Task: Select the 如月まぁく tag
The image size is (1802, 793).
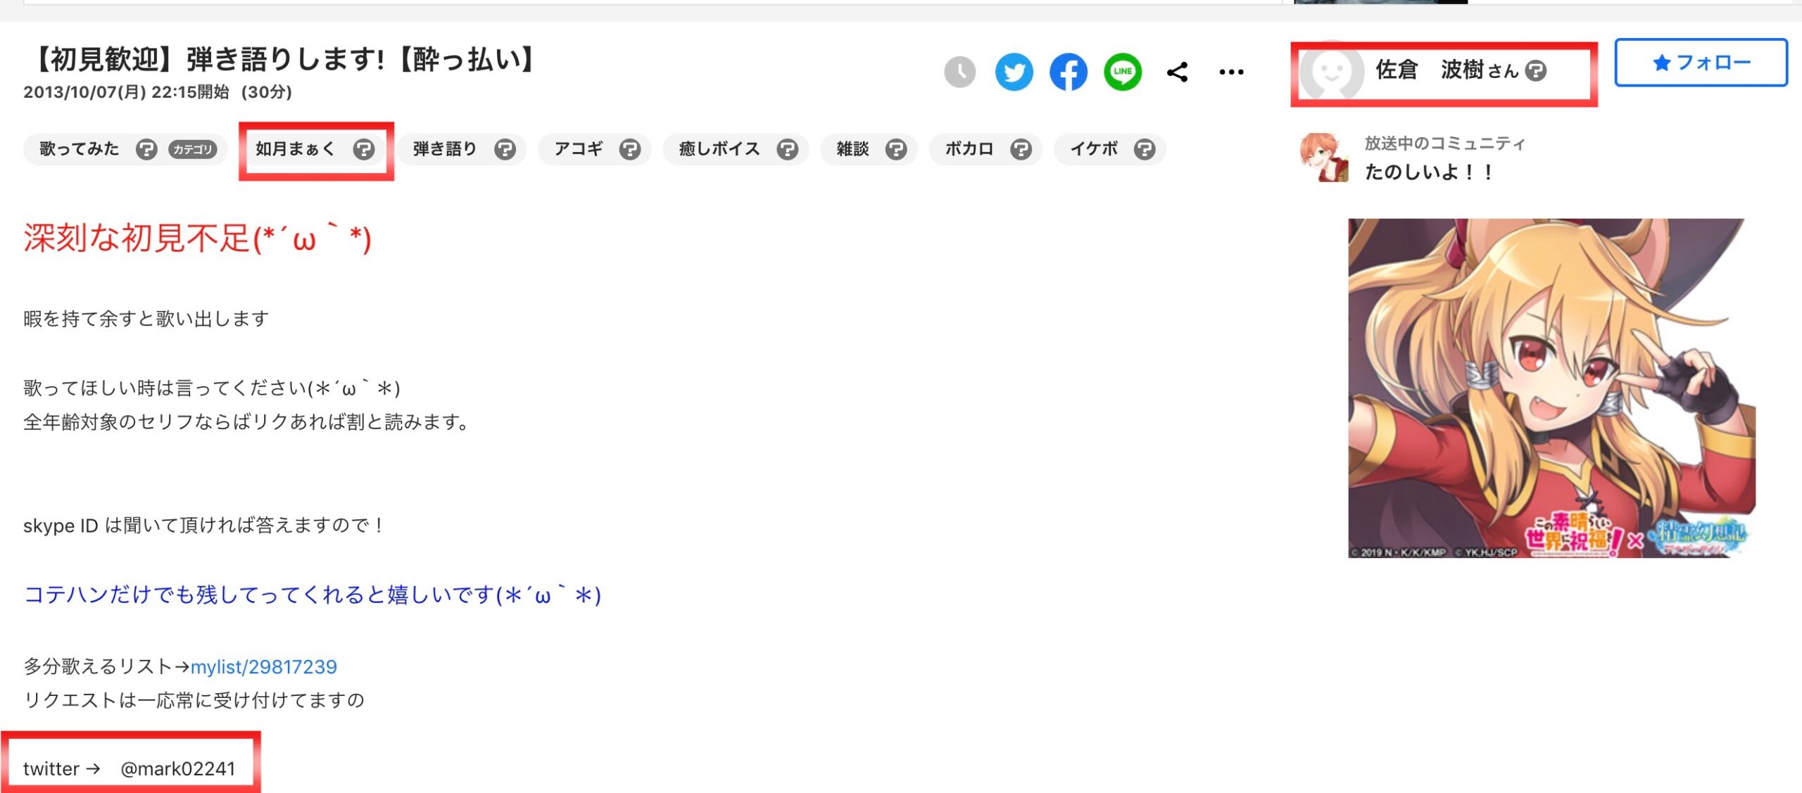Action: 294,149
